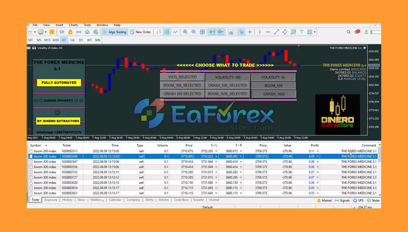Select the M1 timeframe
Viewport: 408px width, 232px height.
pyautogui.click(x=31, y=40)
